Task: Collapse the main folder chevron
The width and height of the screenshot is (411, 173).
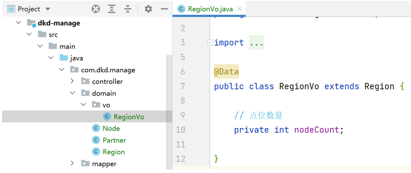Action: pyautogui.click(x=40, y=46)
